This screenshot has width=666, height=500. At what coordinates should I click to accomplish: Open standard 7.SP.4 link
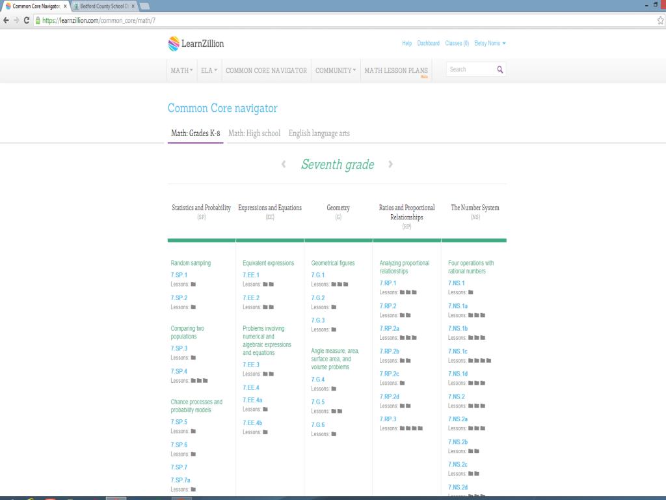[x=179, y=371]
